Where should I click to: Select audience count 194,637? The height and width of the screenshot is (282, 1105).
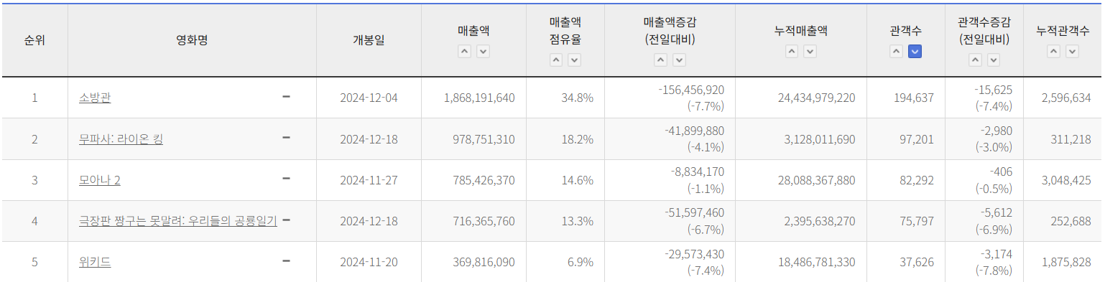[x=915, y=98]
